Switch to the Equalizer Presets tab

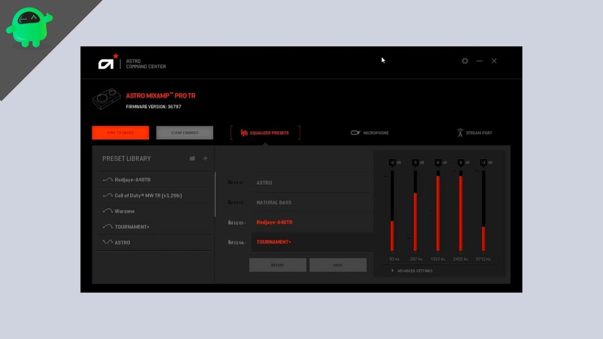(265, 133)
